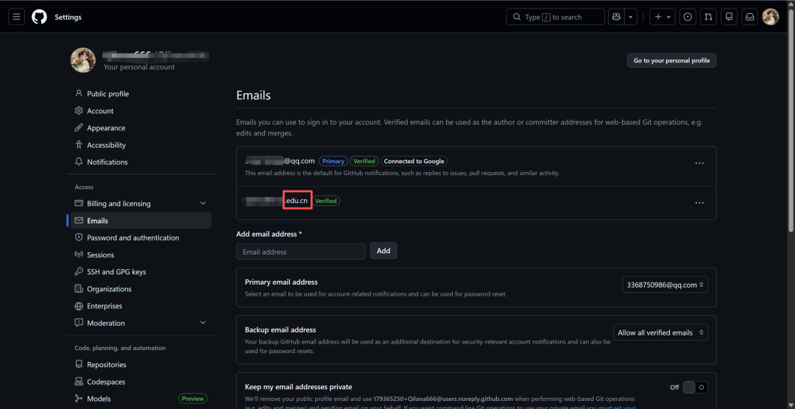Click the Settings title in header
Screen dimensions: 795x409
click(68, 17)
